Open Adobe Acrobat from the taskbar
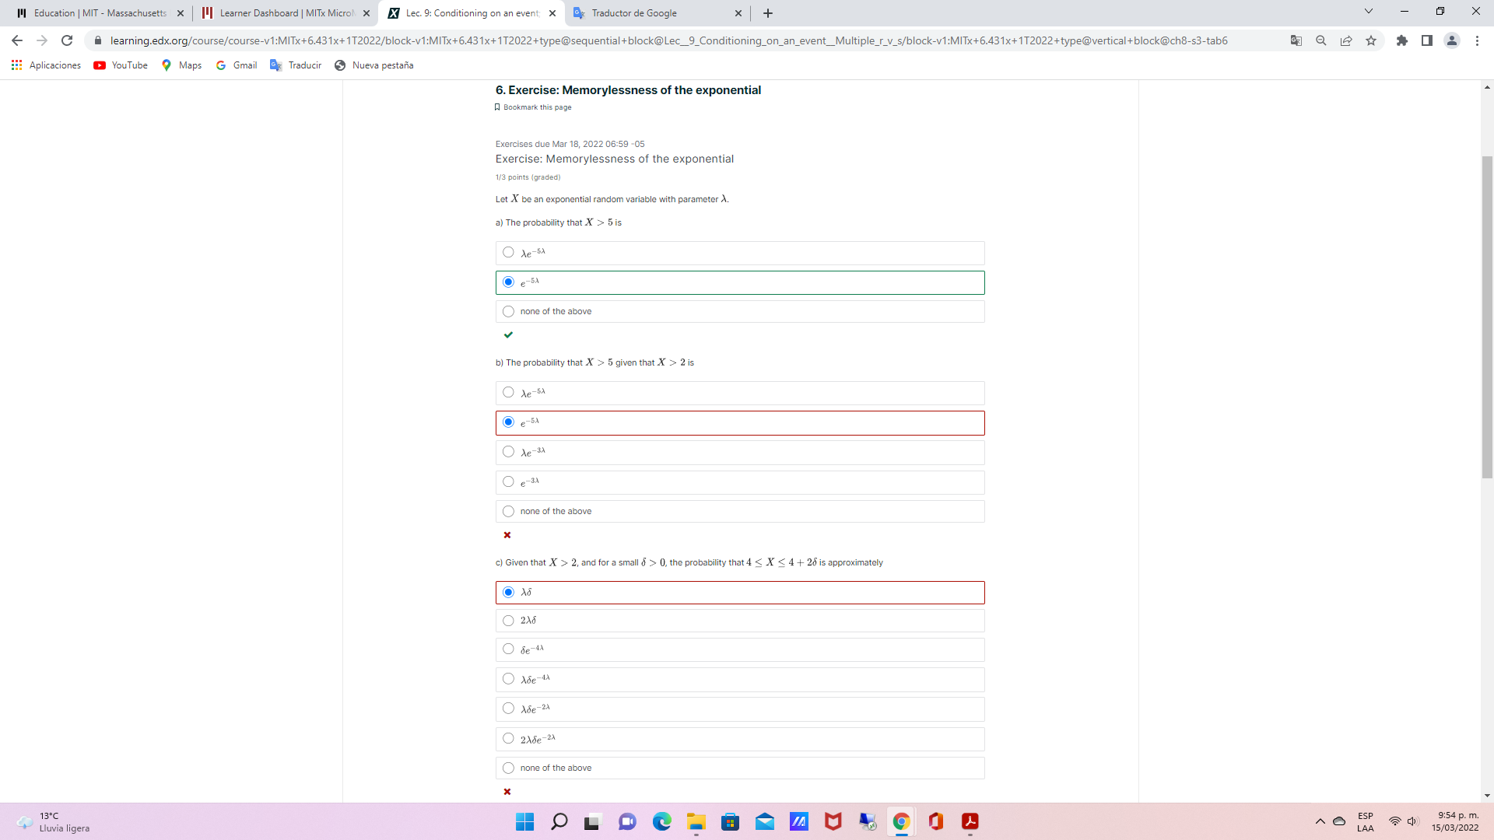1494x840 pixels. coord(970,821)
